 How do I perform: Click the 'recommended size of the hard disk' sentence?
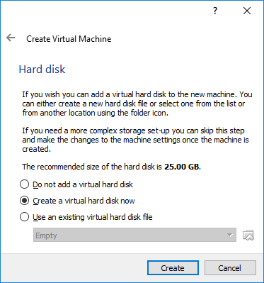click(111, 167)
